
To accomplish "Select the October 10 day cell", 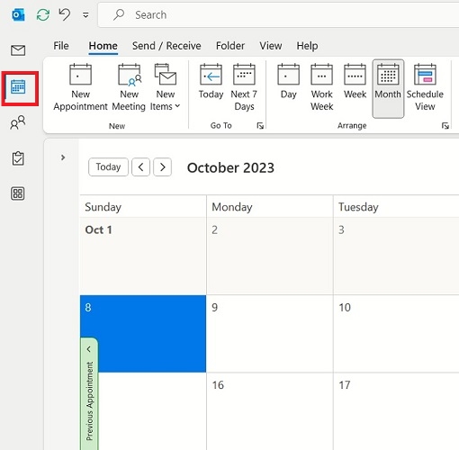I will coord(396,334).
